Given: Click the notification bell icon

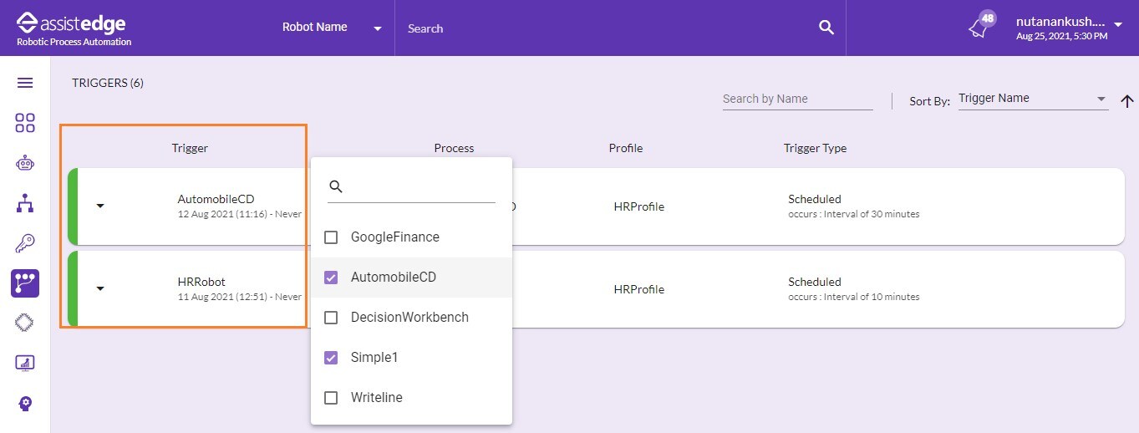Looking at the screenshot, I should pyautogui.click(x=978, y=28).
